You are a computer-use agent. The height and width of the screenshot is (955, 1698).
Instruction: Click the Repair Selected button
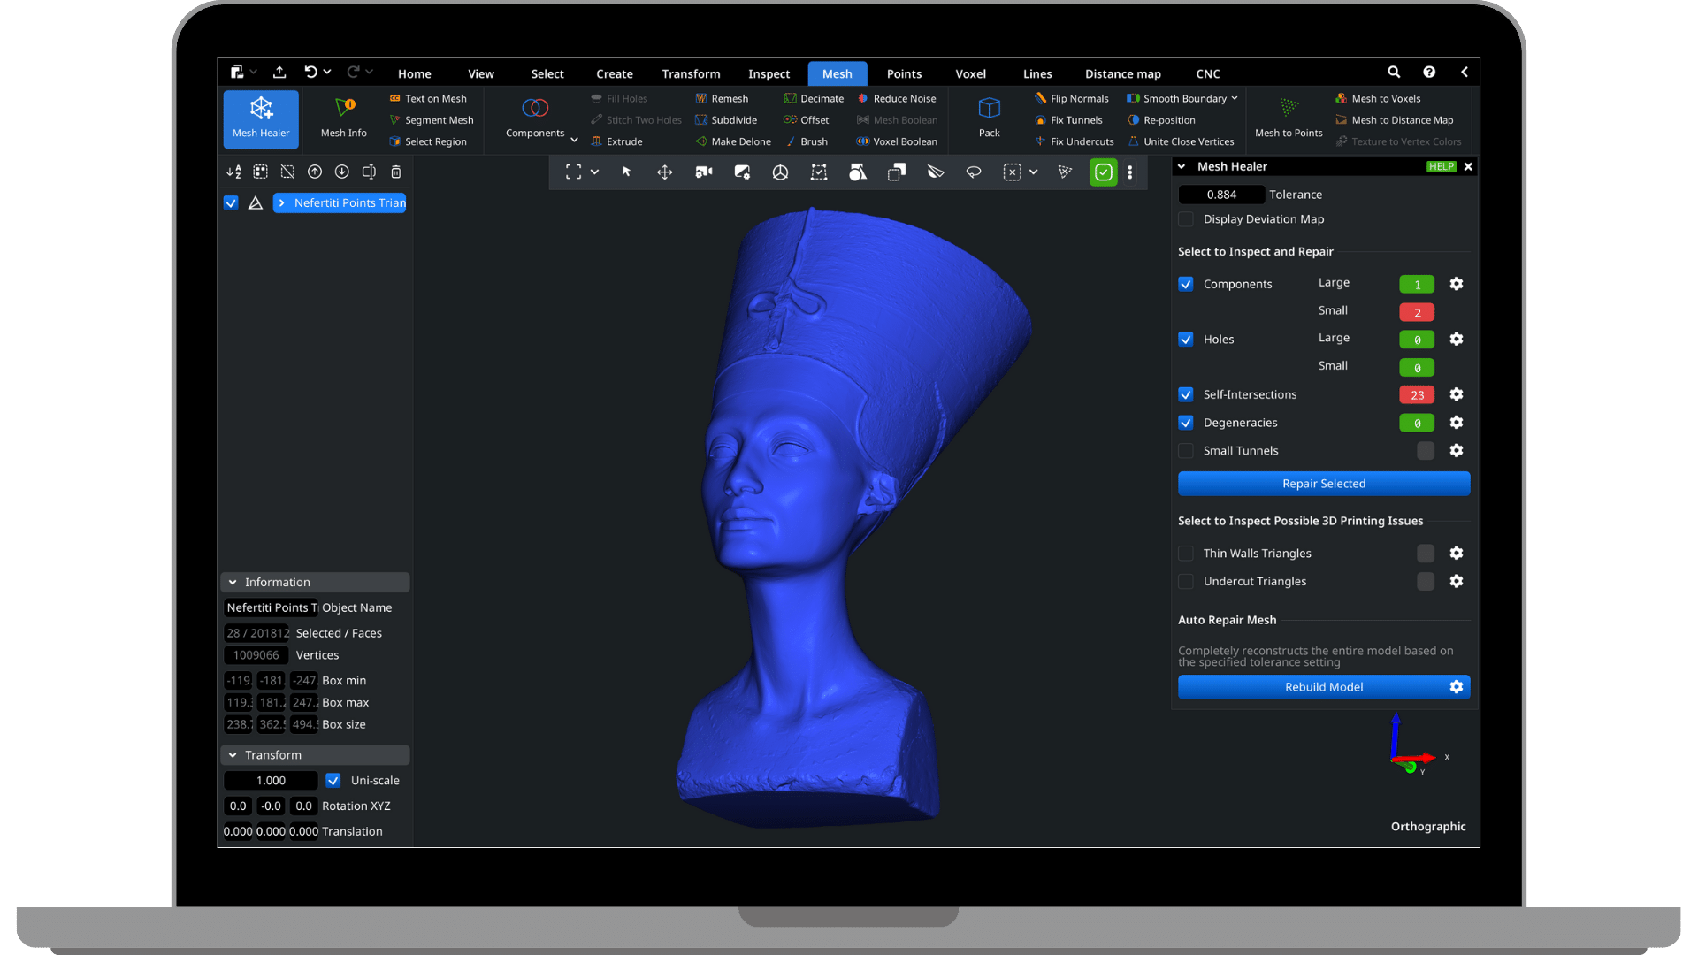coord(1323,484)
